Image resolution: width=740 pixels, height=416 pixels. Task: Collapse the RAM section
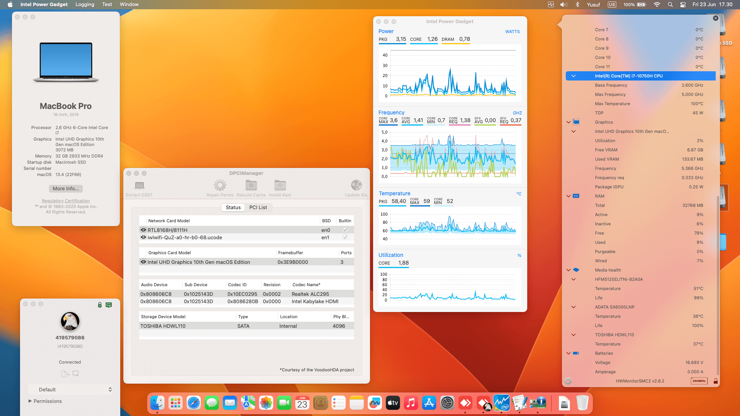pos(568,196)
